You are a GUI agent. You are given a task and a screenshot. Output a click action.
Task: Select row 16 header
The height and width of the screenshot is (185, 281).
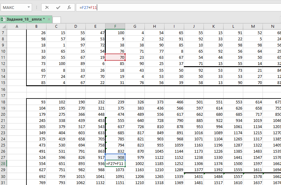[3, 89]
